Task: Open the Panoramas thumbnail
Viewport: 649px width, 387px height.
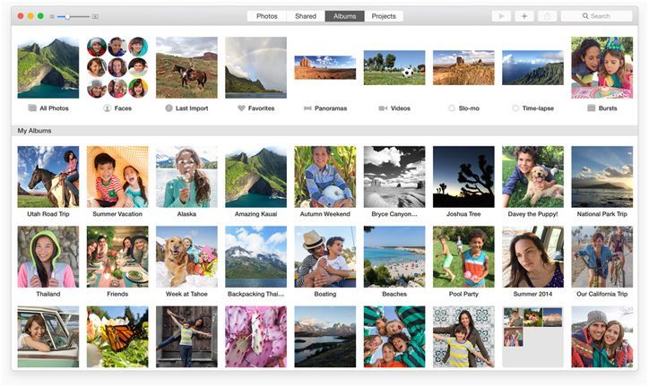Action: coord(324,67)
